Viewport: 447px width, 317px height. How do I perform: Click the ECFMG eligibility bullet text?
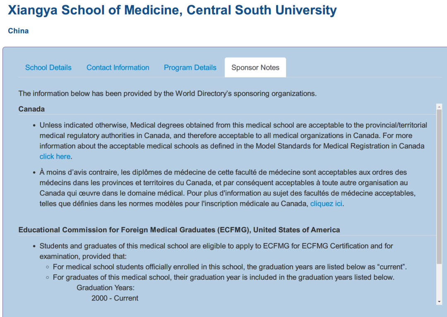(216, 251)
